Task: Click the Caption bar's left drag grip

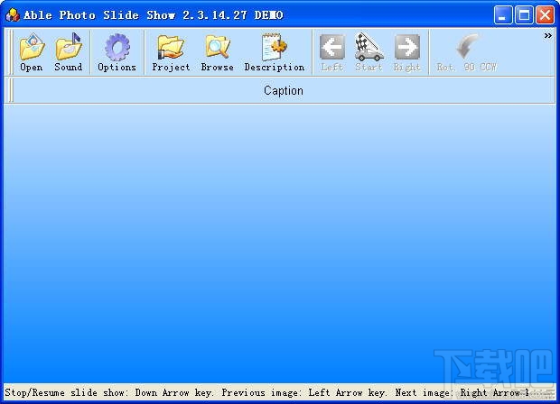Action: pos(10,90)
